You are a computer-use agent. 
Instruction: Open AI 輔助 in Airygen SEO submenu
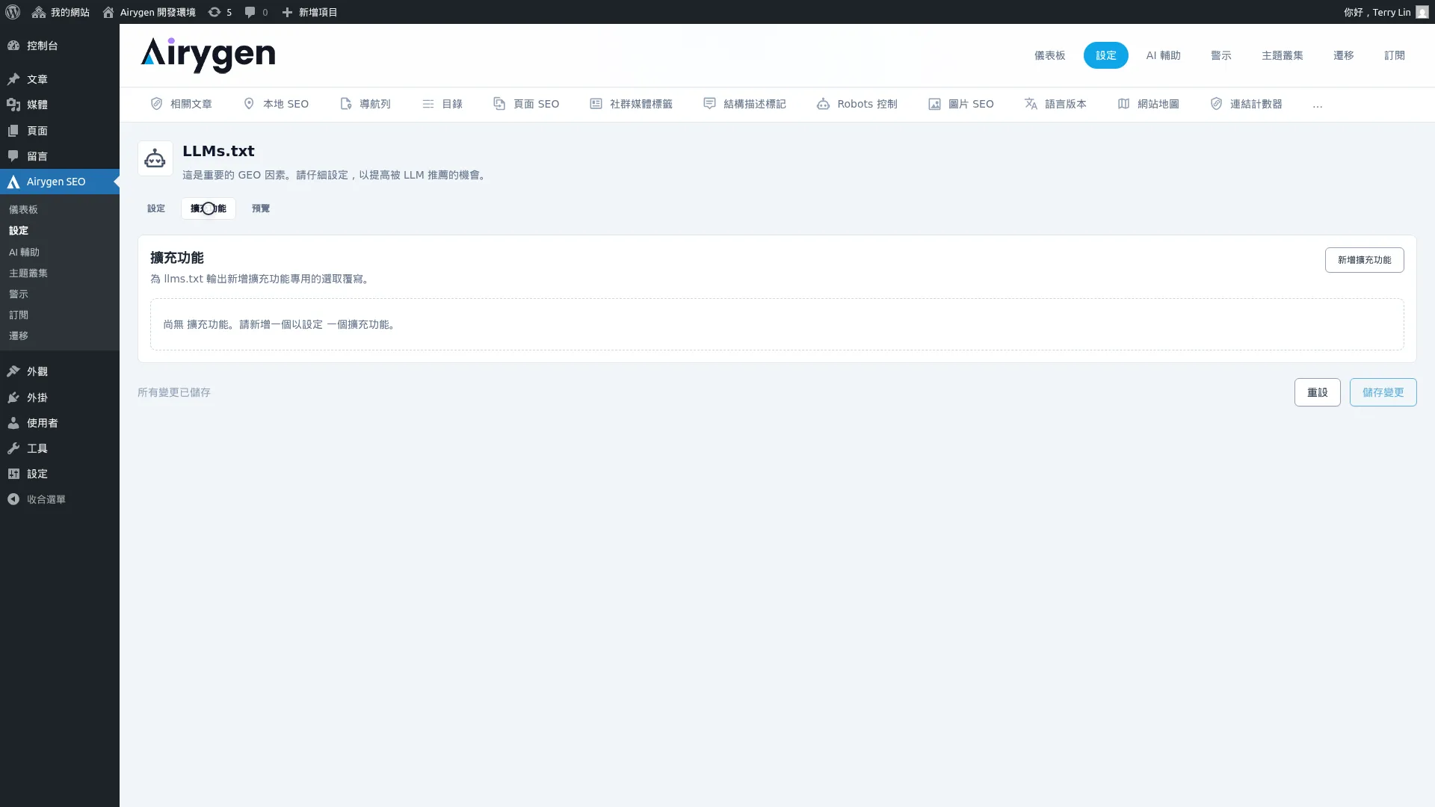[x=24, y=253]
